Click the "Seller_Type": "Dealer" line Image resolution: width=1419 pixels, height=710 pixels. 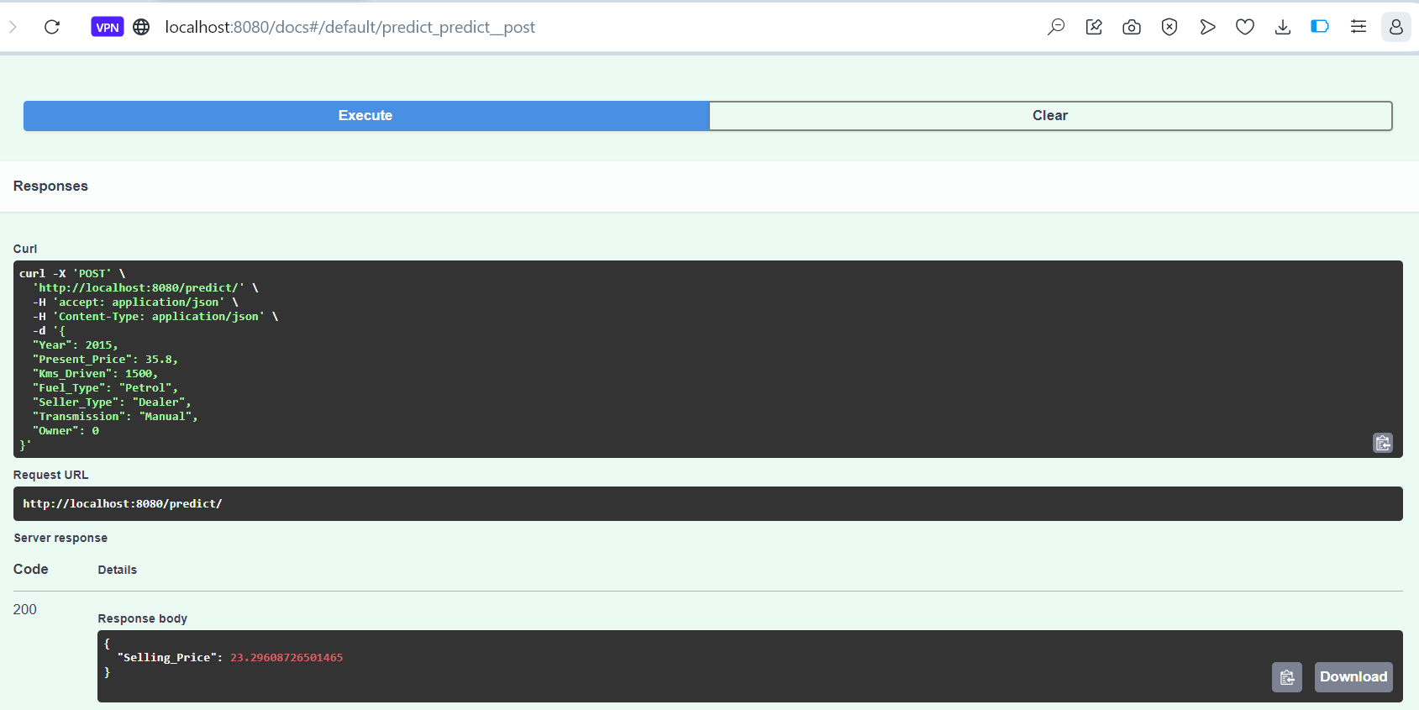[x=112, y=402]
